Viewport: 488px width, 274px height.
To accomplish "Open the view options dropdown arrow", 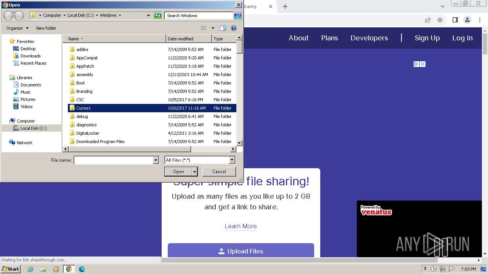I will coord(213,28).
